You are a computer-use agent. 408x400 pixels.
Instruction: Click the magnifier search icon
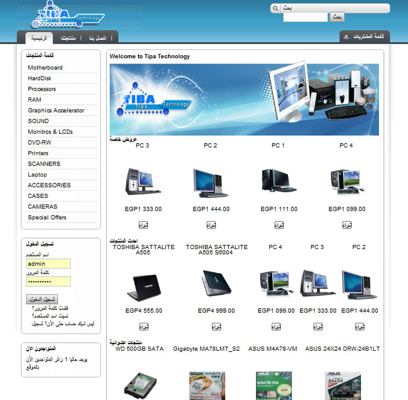point(275,8)
